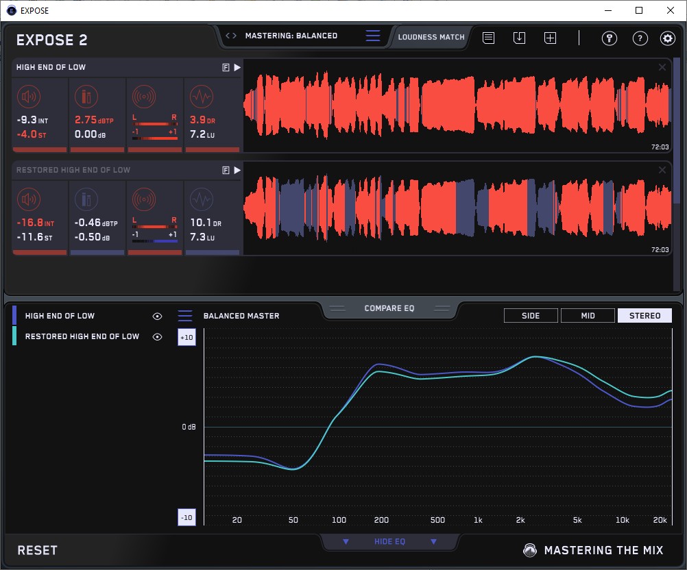Click the loudness speaker icon for High End of Low
This screenshot has width=687, height=570.
(29, 97)
